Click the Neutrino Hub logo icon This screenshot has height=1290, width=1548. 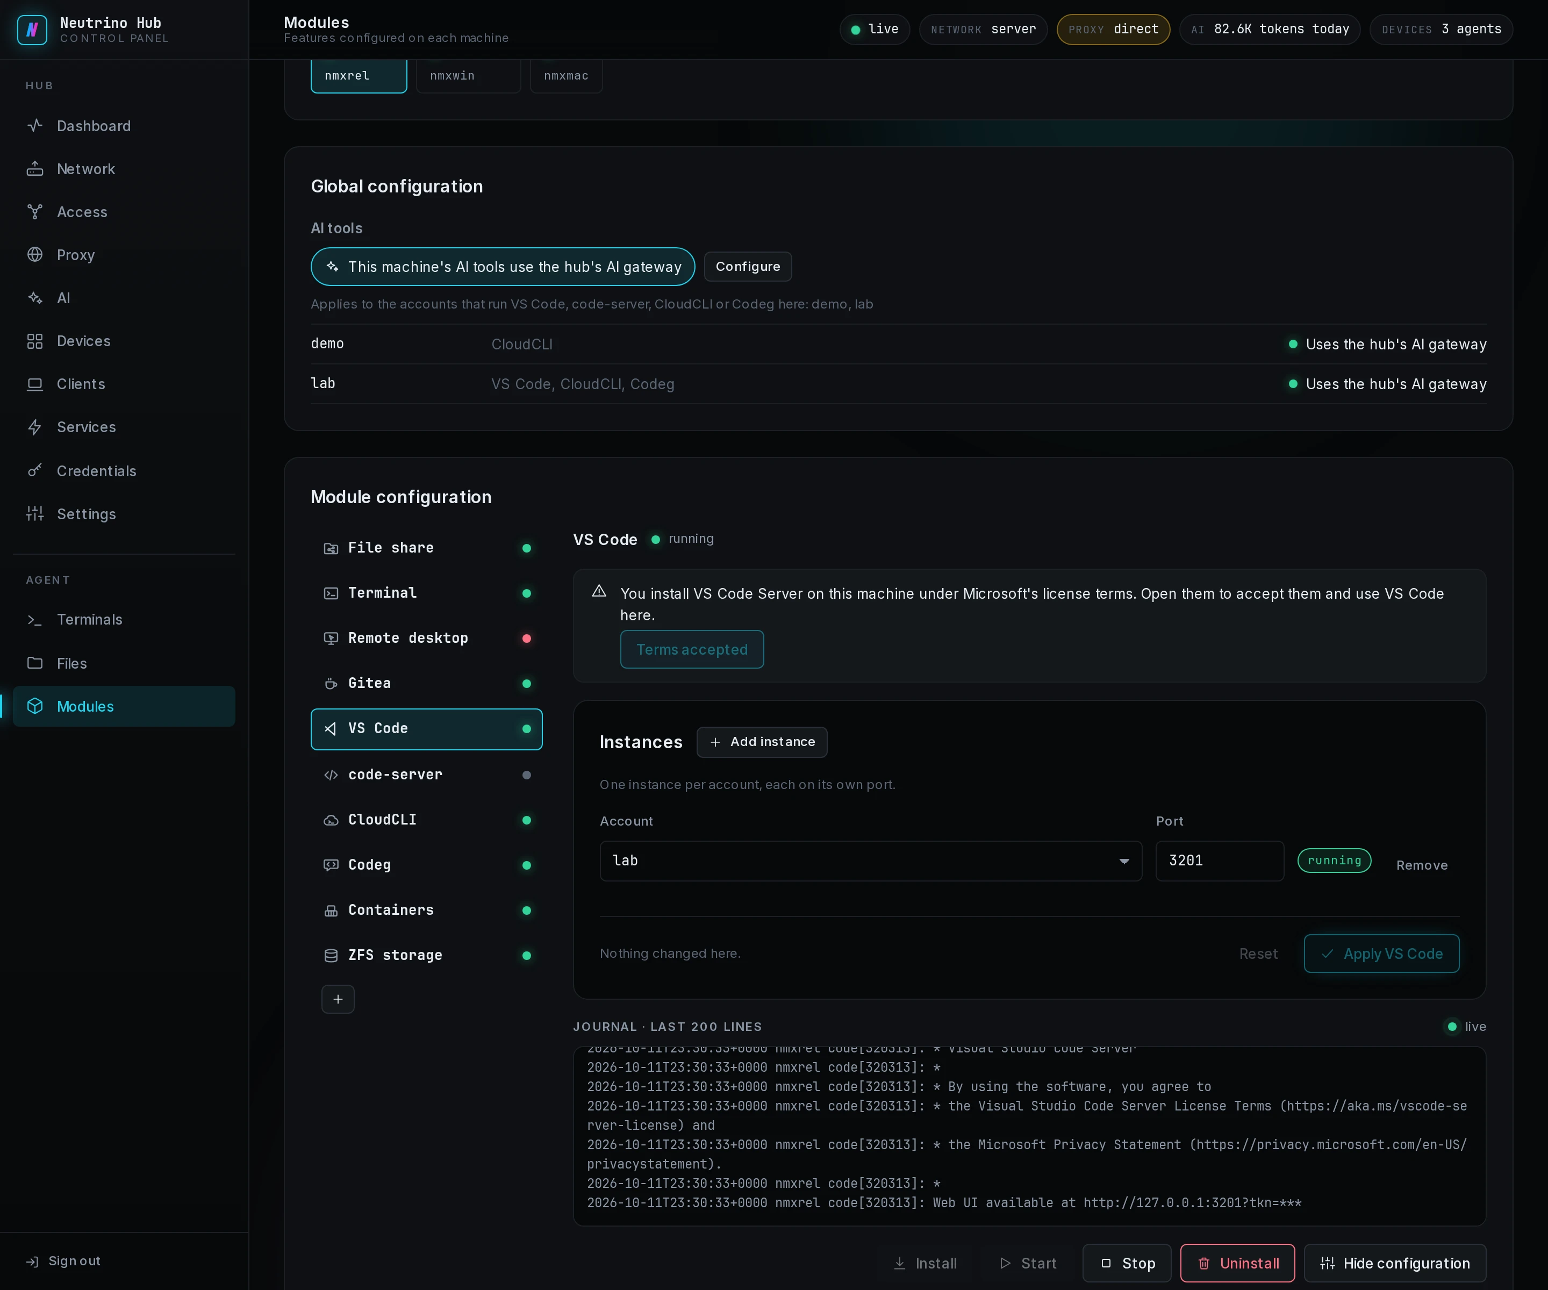point(32,30)
